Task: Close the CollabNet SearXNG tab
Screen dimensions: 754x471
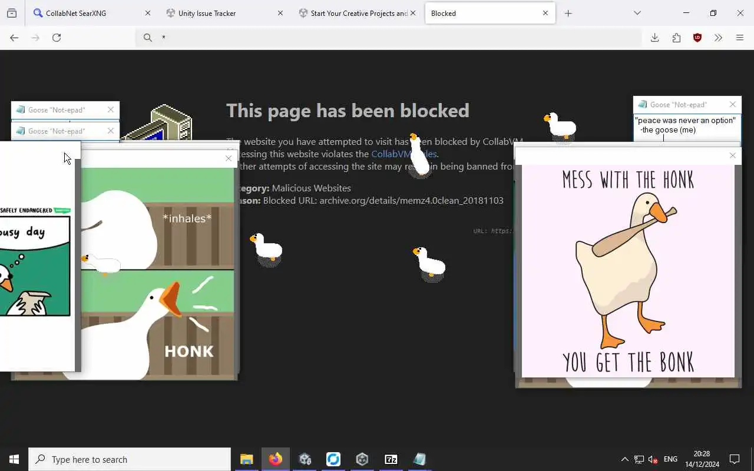Action: click(x=148, y=13)
